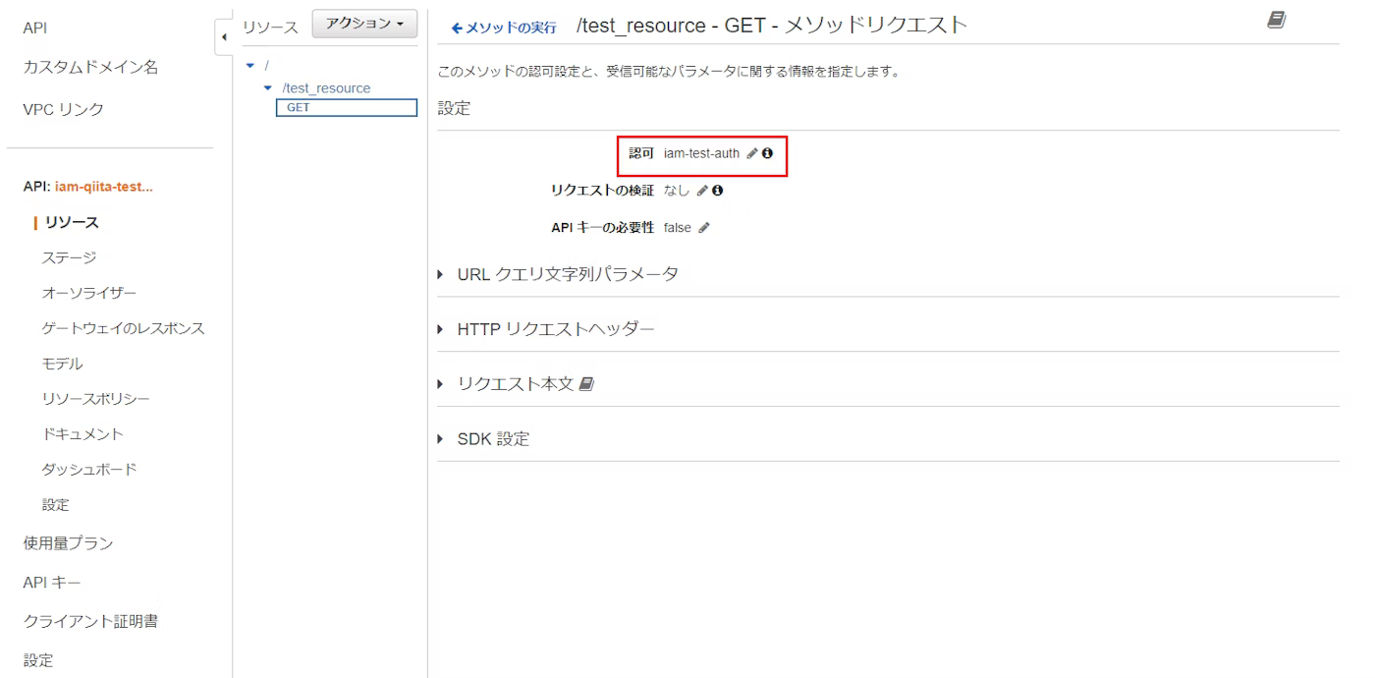The height and width of the screenshot is (678, 1375).
Task: Collapse the /test_resource tree node
Action: click(x=267, y=88)
